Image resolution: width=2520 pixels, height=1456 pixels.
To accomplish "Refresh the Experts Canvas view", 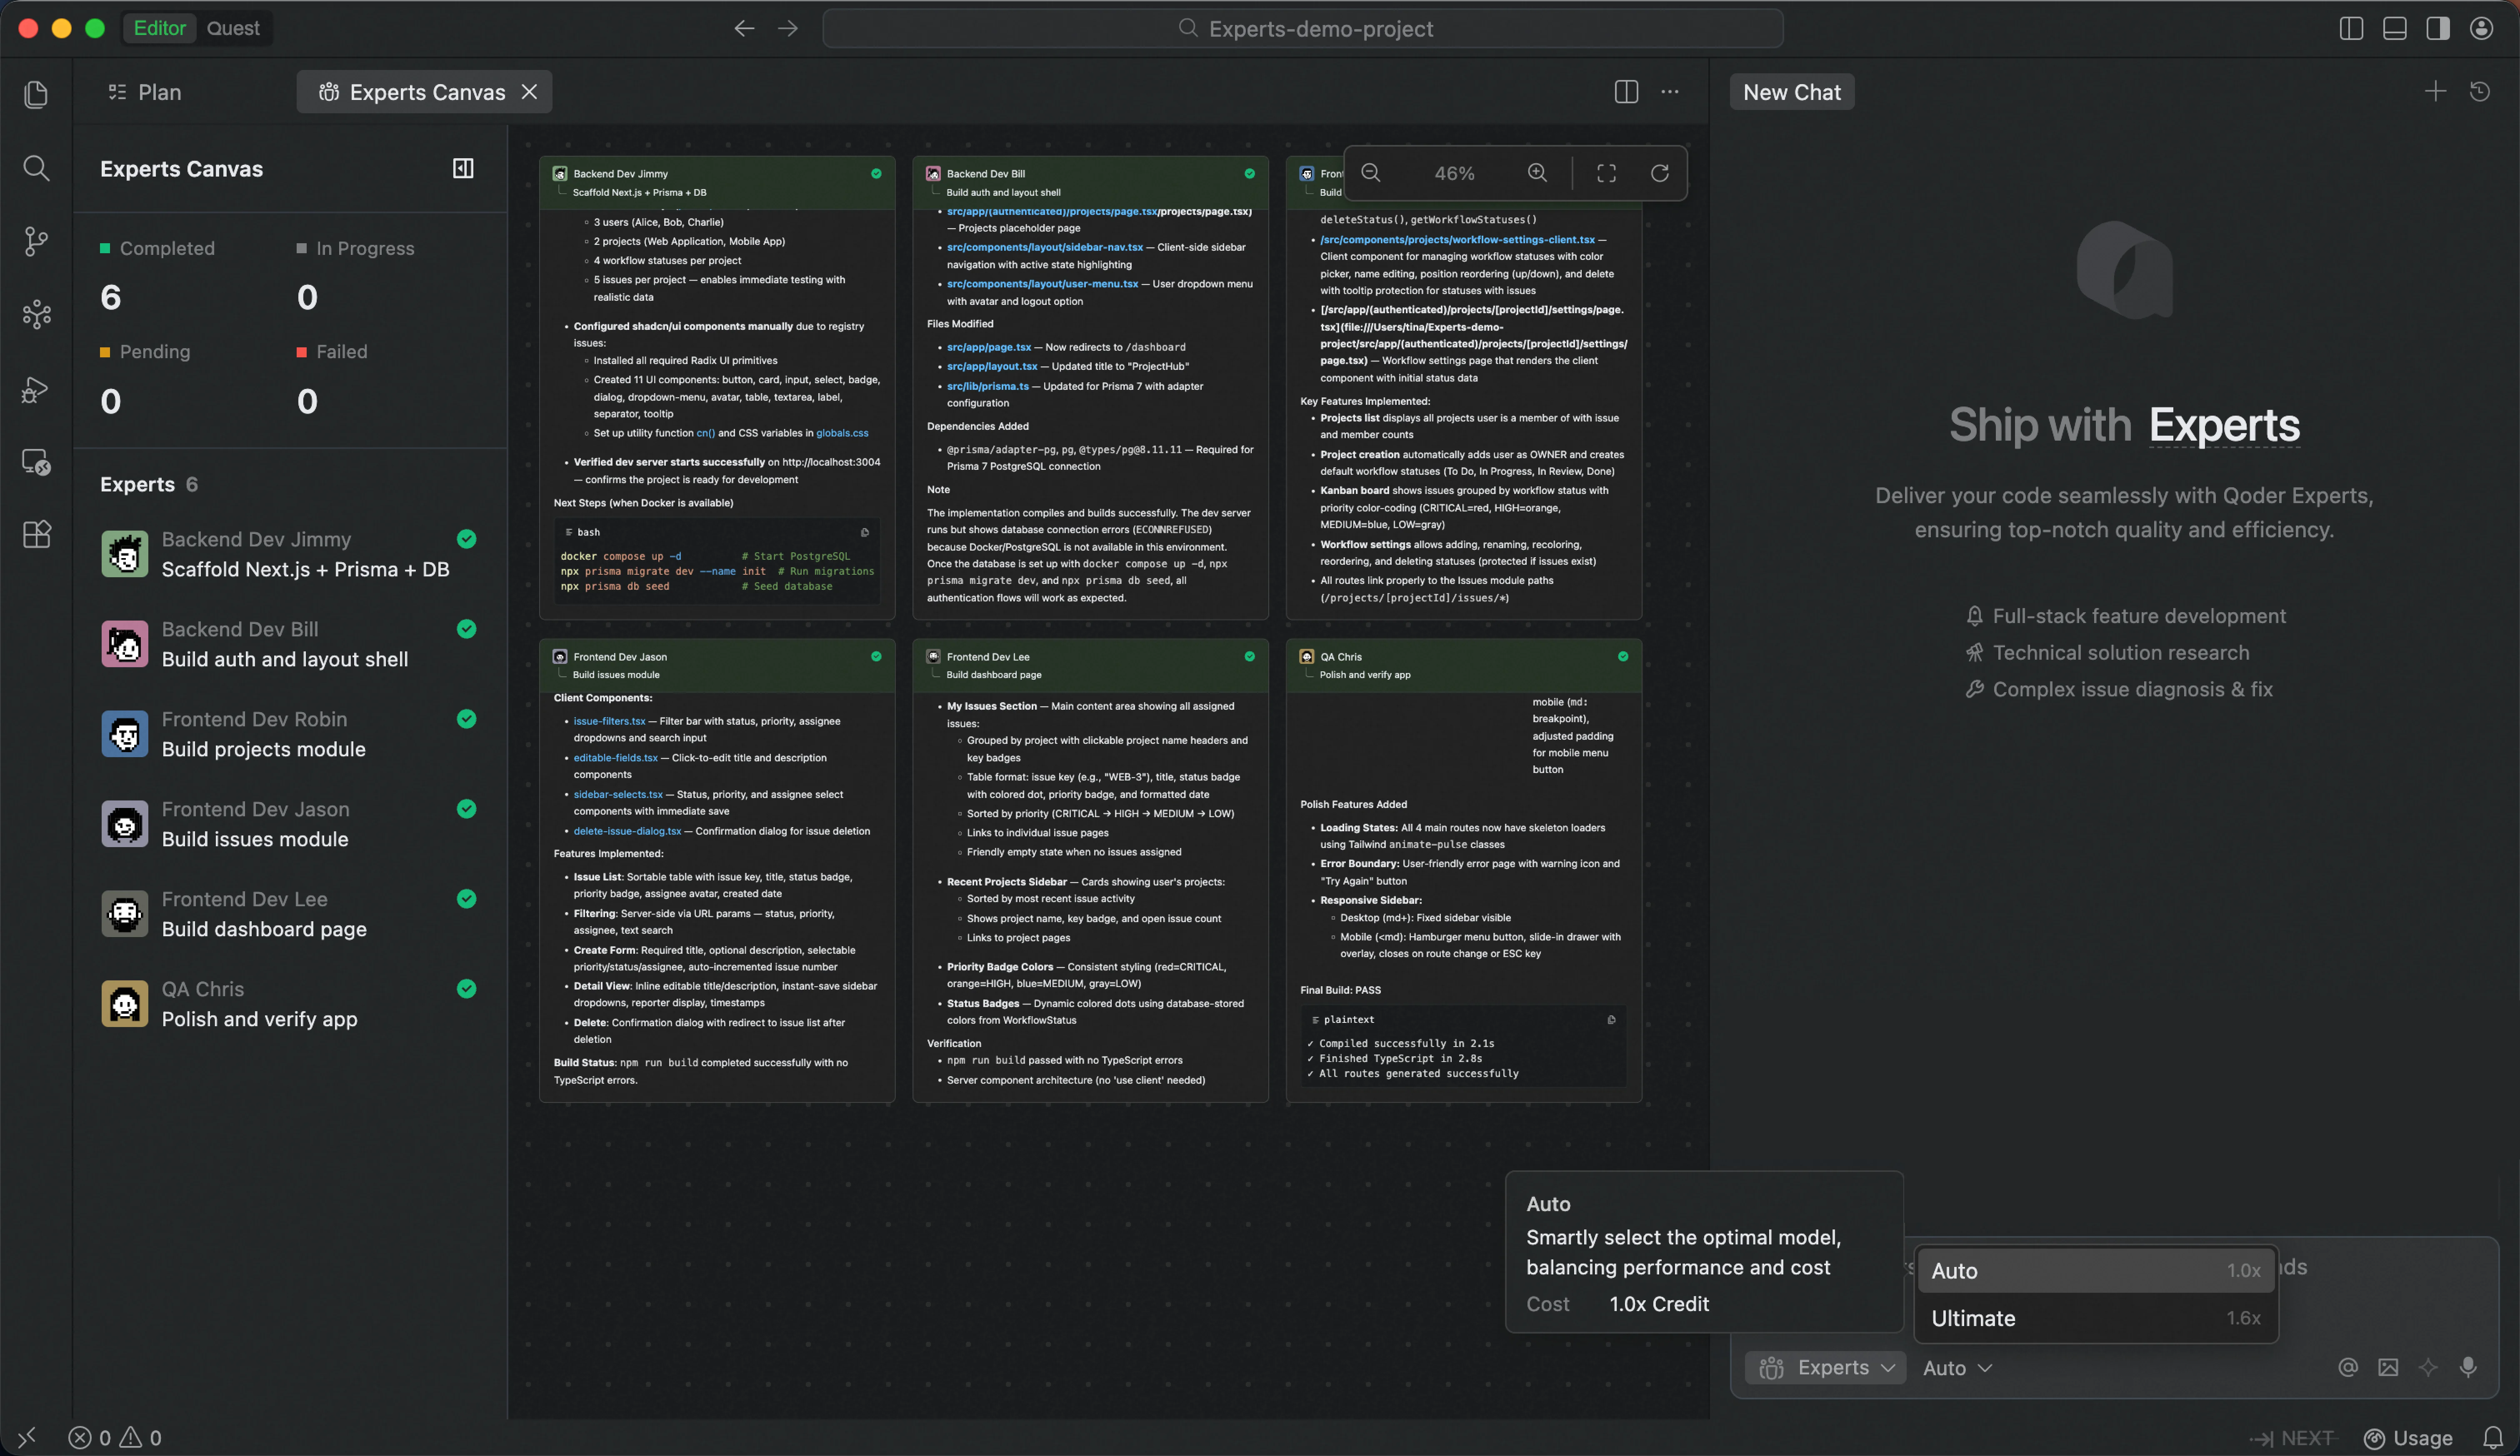I will (1659, 173).
